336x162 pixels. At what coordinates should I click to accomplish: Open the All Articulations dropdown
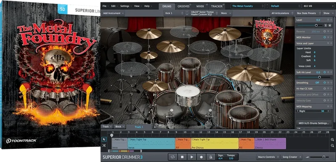coord(282,13)
